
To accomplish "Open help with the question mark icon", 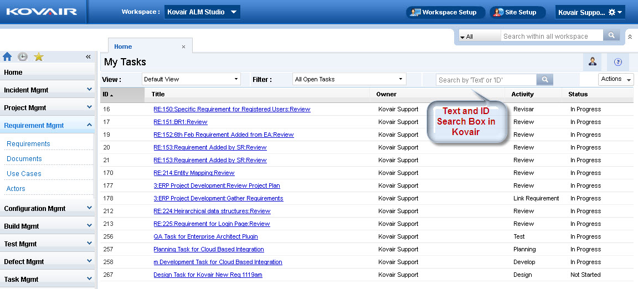I will [618, 62].
